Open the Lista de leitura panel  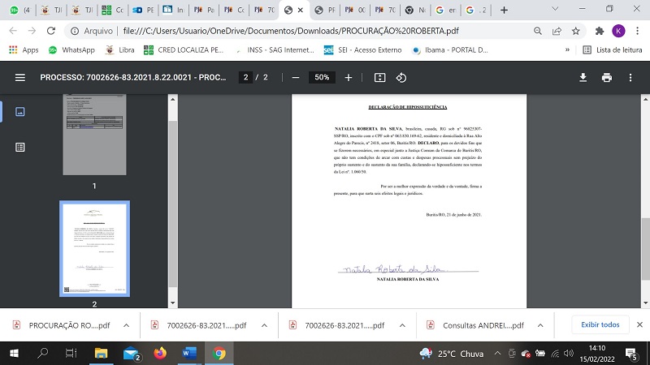pos(609,49)
